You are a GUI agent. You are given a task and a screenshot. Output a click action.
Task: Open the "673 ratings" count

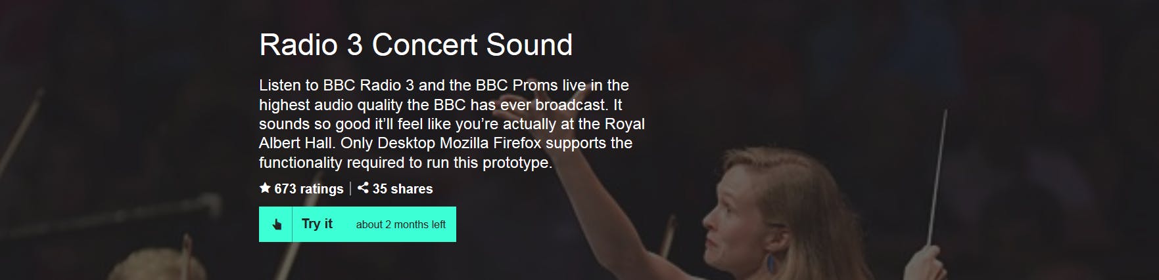pyautogui.click(x=308, y=190)
